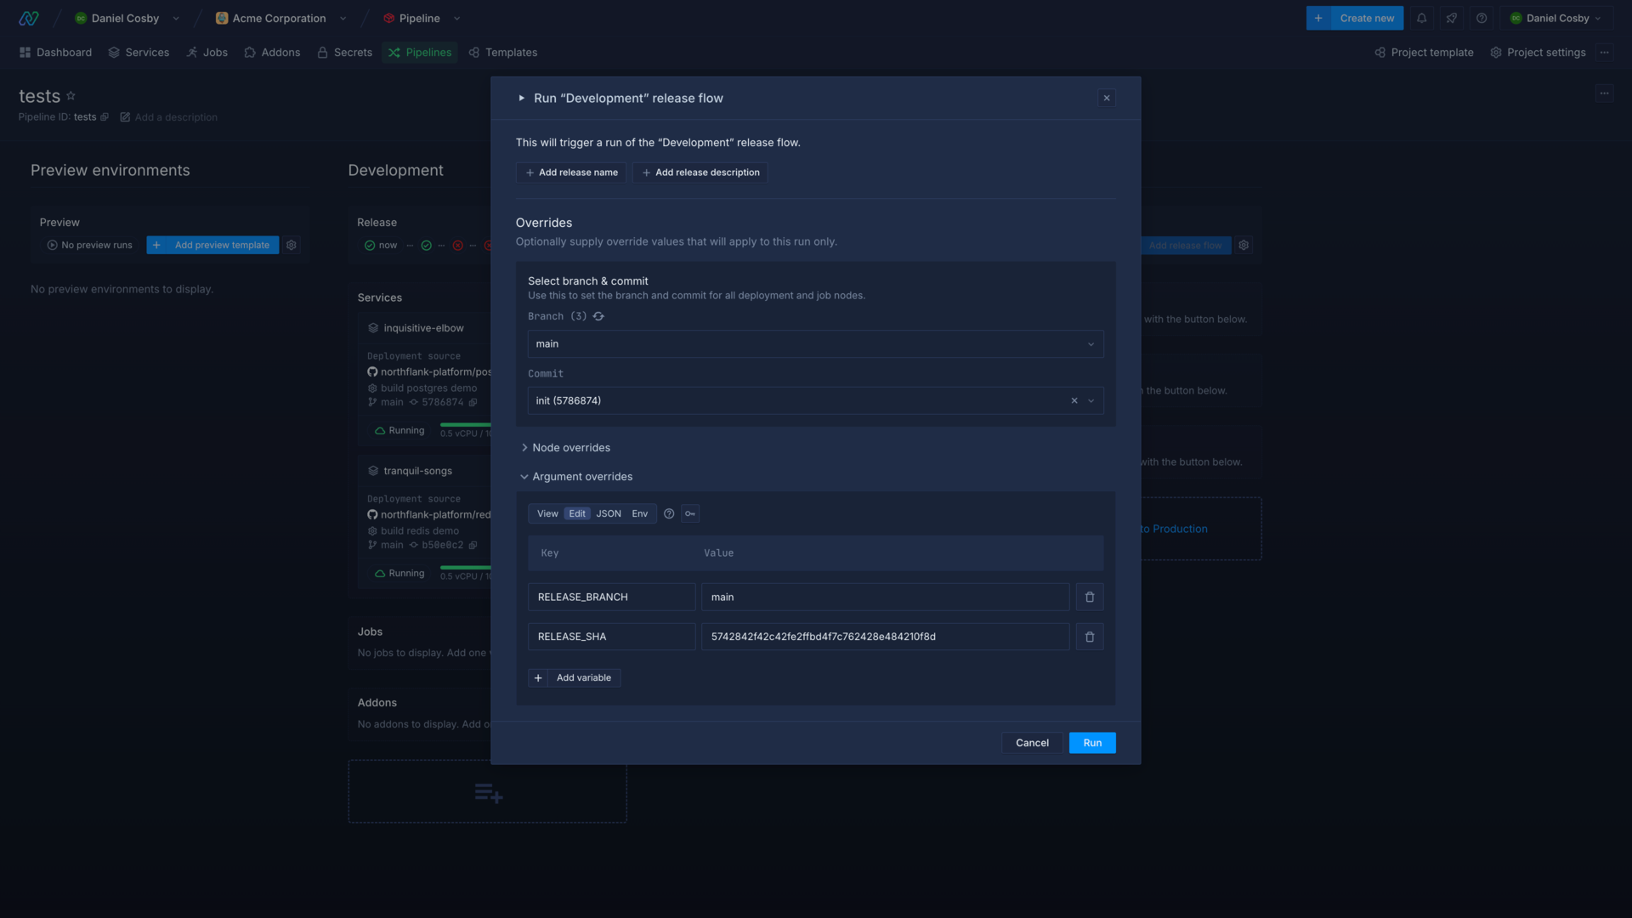The width and height of the screenshot is (1632, 918).
Task: Click the failed release run icon
Action: 458,246
